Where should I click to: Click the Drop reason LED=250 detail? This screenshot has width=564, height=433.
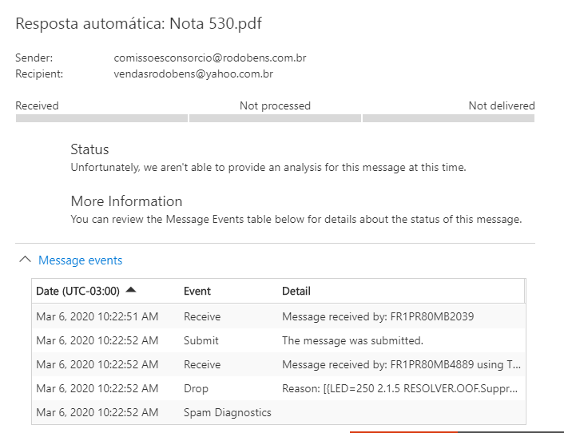coord(400,388)
